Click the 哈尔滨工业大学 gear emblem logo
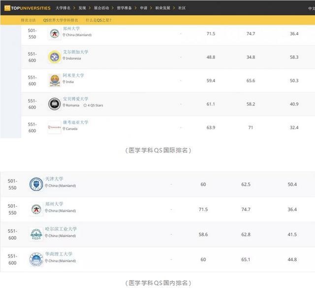This screenshot has width=315, height=292. pos(36,234)
